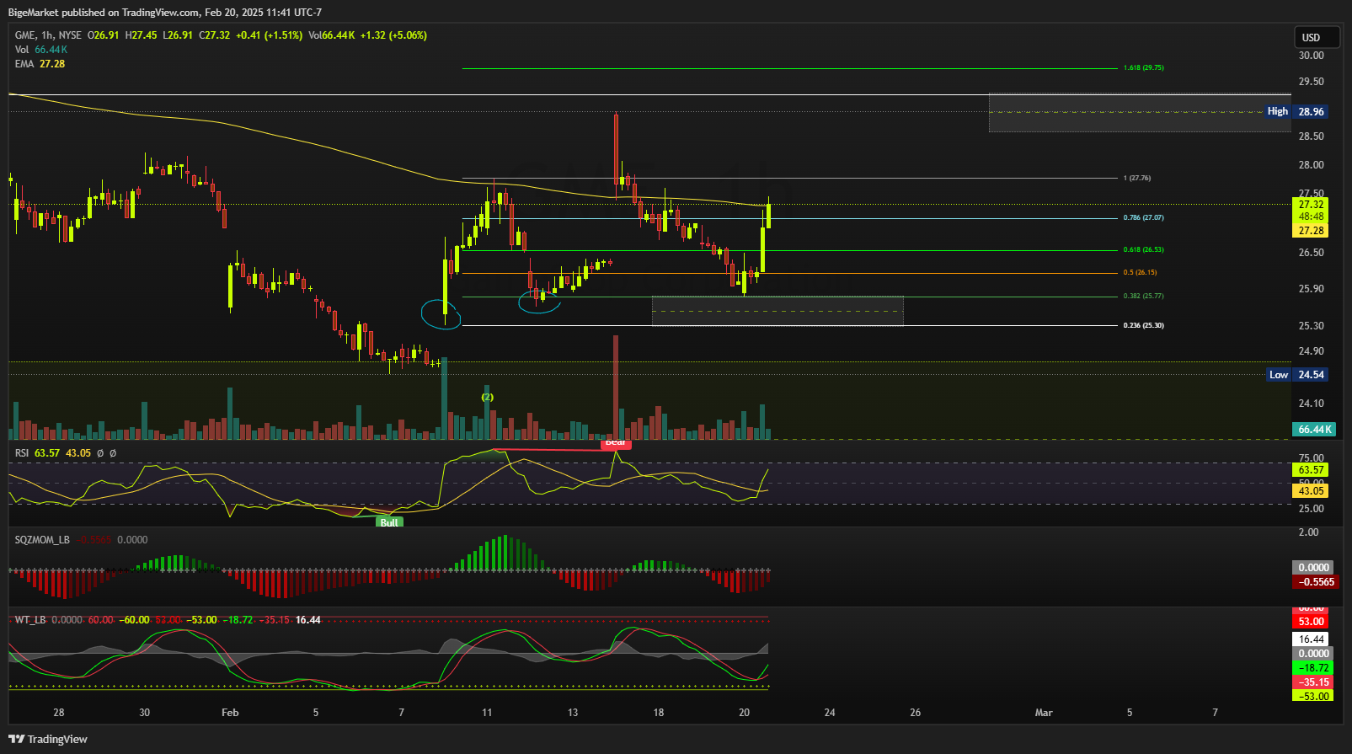1352x754 pixels.
Task: Select the 0.5 (26.15) fib level label
Action: [x=1141, y=272]
